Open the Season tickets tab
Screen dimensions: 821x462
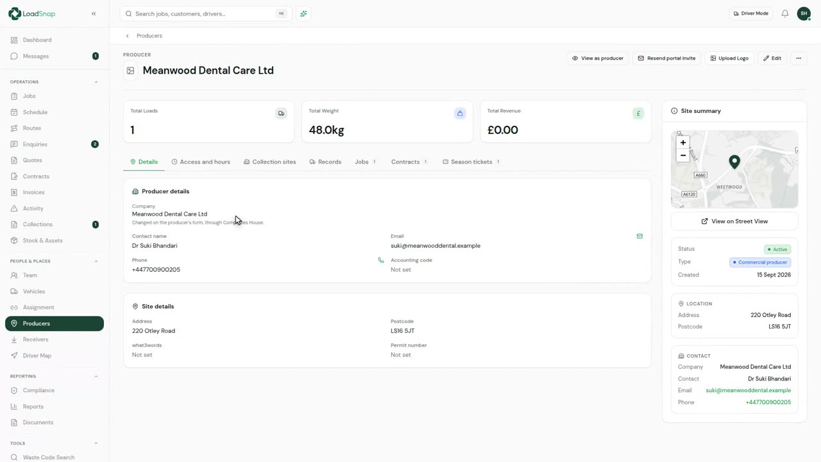click(471, 162)
